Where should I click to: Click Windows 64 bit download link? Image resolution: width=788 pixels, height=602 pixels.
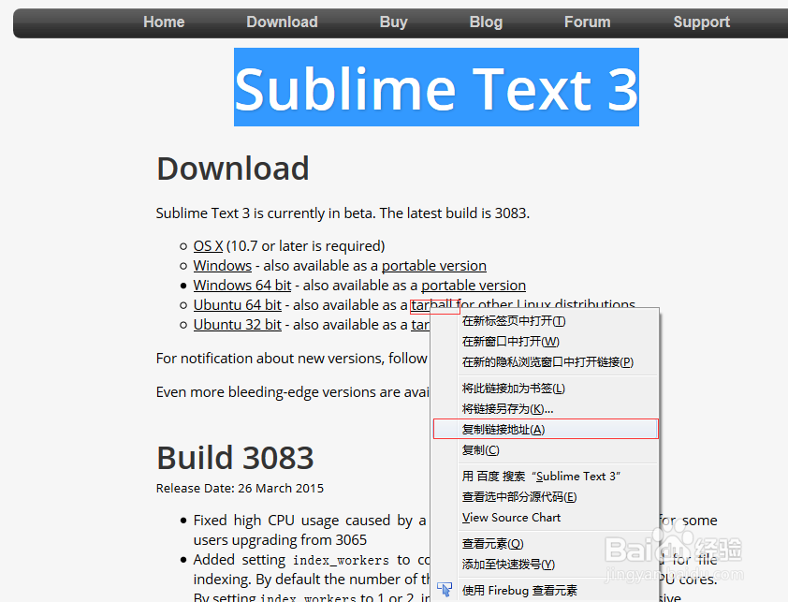pyautogui.click(x=242, y=286)
